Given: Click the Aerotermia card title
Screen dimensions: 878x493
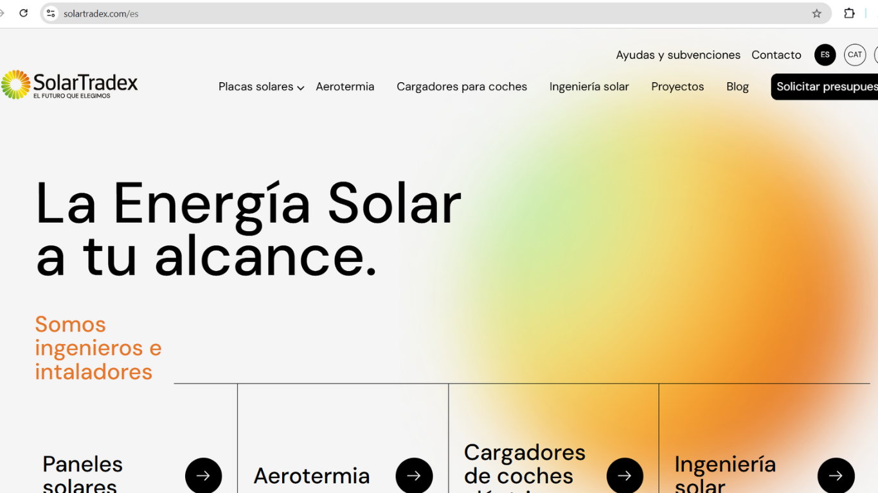Looking at the screenshot, I should click(x=312, y=476).
